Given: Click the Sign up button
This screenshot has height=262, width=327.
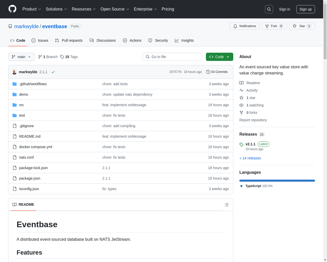Looking at the screenshot, I should pyautogui.click(x=306, y=9).
